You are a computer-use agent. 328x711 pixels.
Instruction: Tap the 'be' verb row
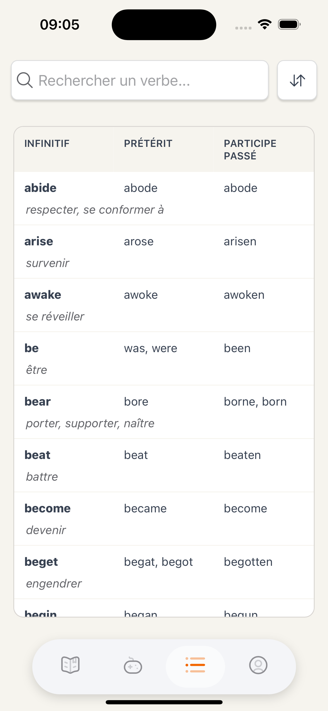164,359
